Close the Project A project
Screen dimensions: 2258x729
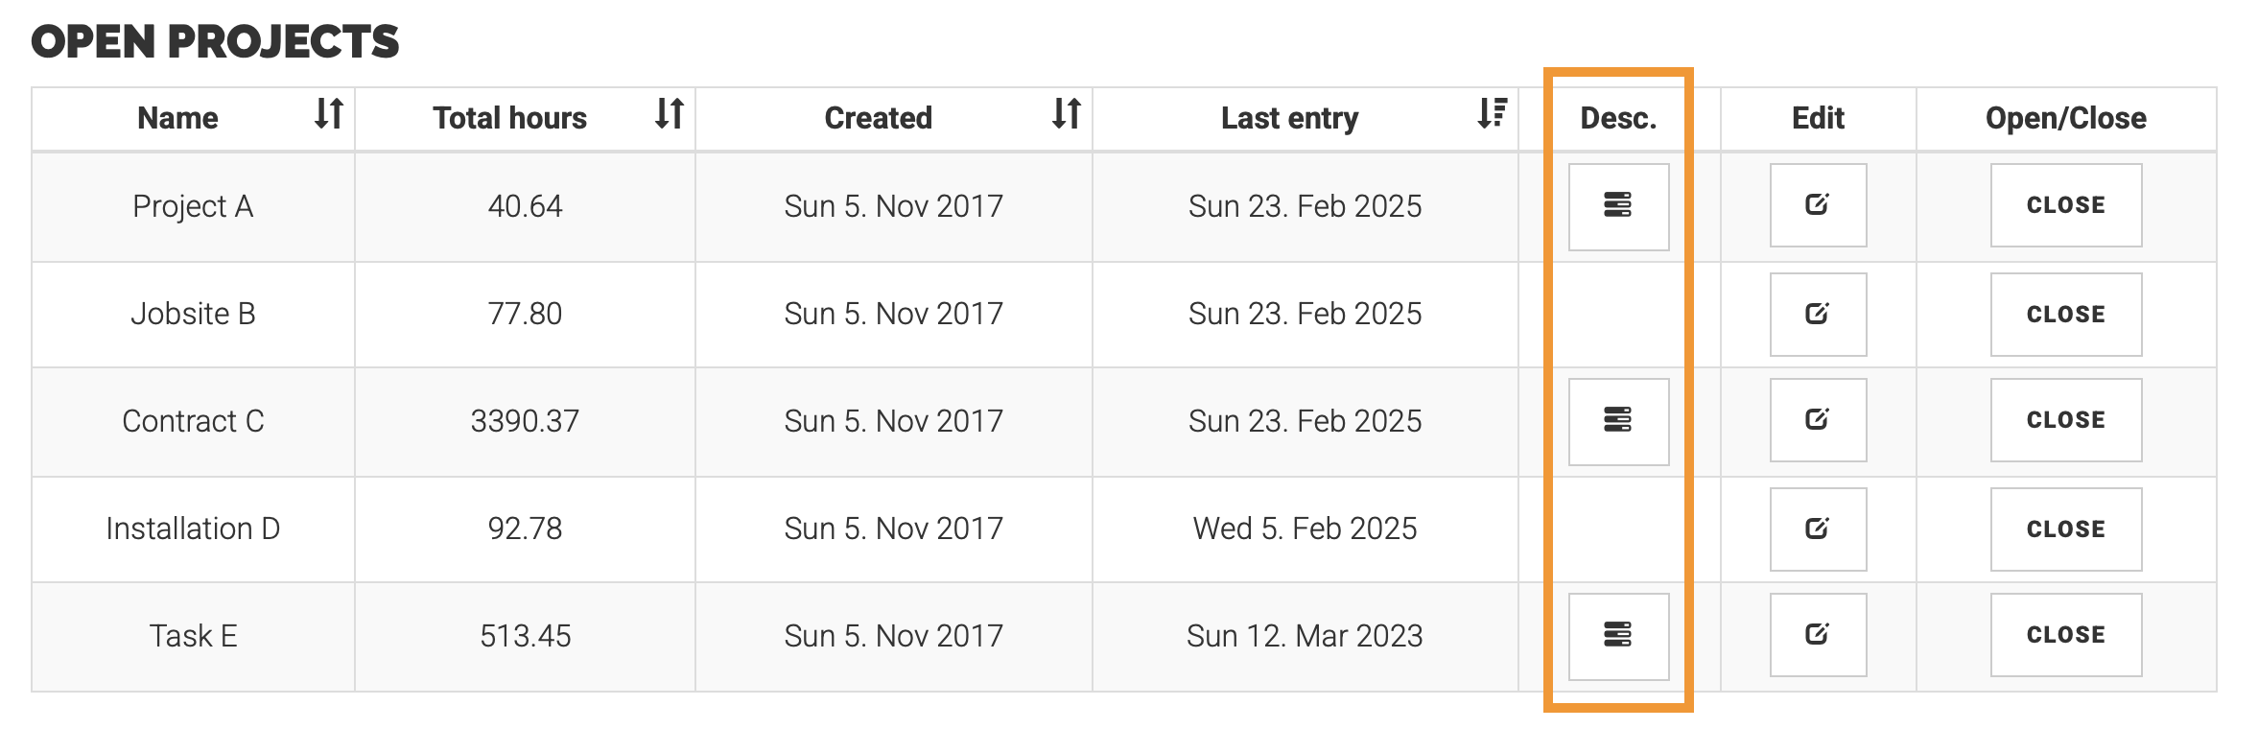pyautogui.click(x=2065, y=205)
